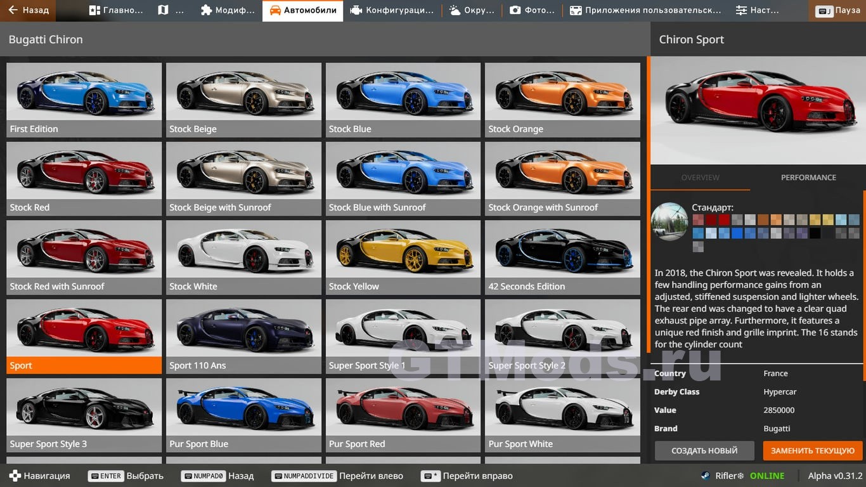
Task: Choose the Stock Beige car
Action: tap(244, 100)
